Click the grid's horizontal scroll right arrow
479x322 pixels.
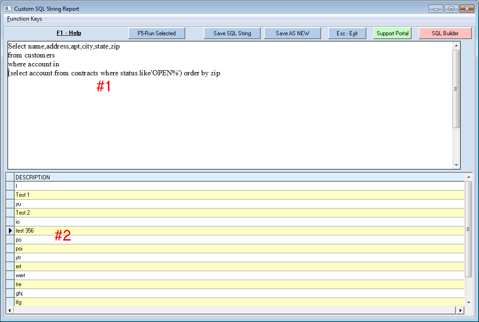[x=460, y=310]
